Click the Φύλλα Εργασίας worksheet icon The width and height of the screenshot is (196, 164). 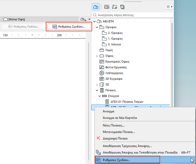pos(102,67)
